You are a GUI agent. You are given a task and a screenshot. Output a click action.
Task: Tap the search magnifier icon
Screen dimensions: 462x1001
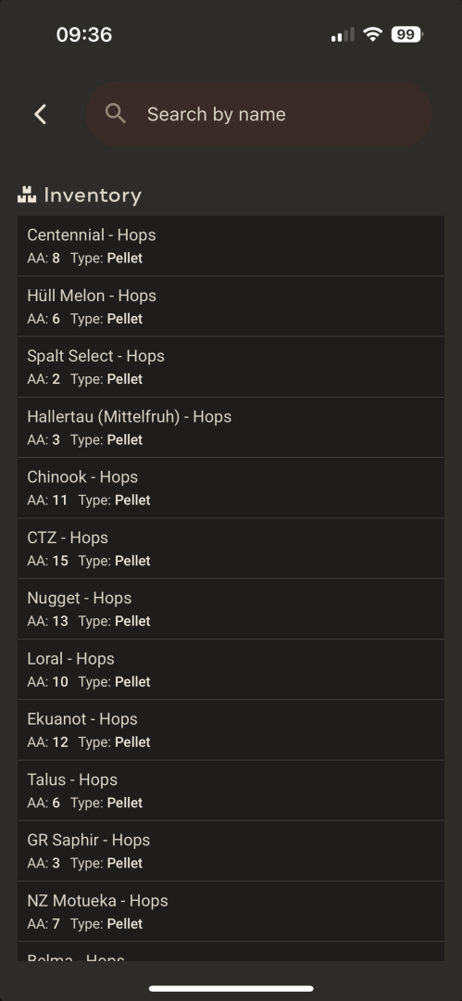click(116, 114)
